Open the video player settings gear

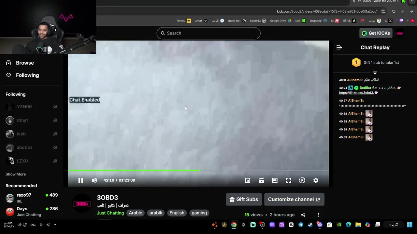316,180
